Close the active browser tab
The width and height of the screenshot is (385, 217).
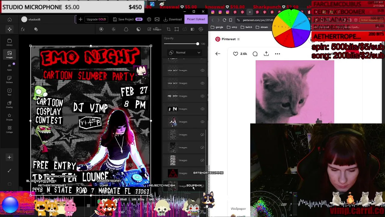point(250,12)
